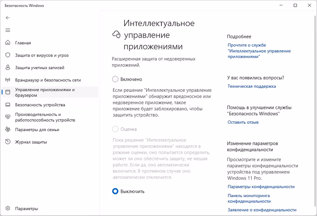The image size is (317, 216).
Task: Minimize the Безопасность Windows window
Action: pos(281,5)
